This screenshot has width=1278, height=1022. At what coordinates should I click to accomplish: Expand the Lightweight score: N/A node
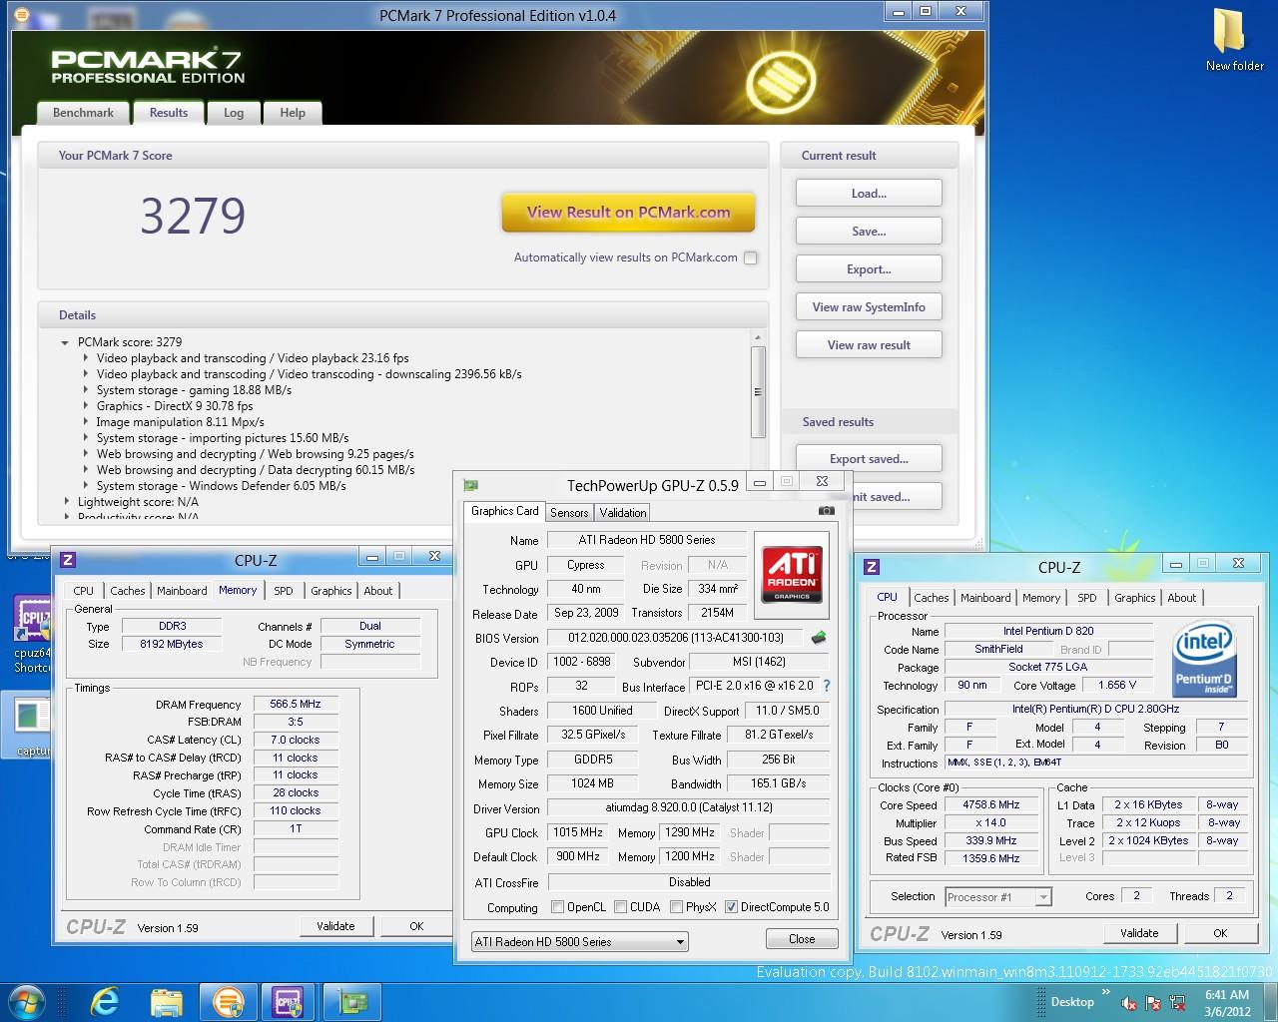(x=67, y=502)
